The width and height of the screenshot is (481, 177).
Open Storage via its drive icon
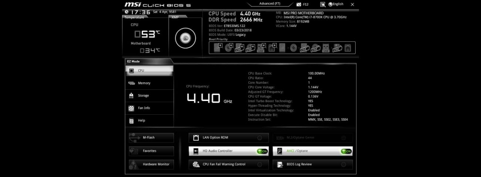coord(131,96)
